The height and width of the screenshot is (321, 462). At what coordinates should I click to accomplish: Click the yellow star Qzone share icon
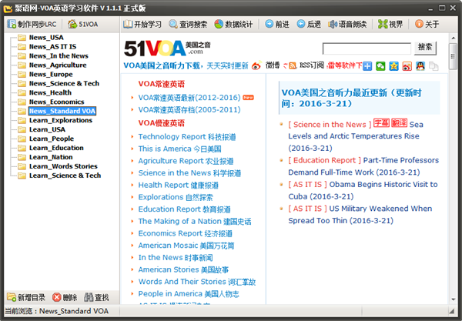[x=393, y=66]
